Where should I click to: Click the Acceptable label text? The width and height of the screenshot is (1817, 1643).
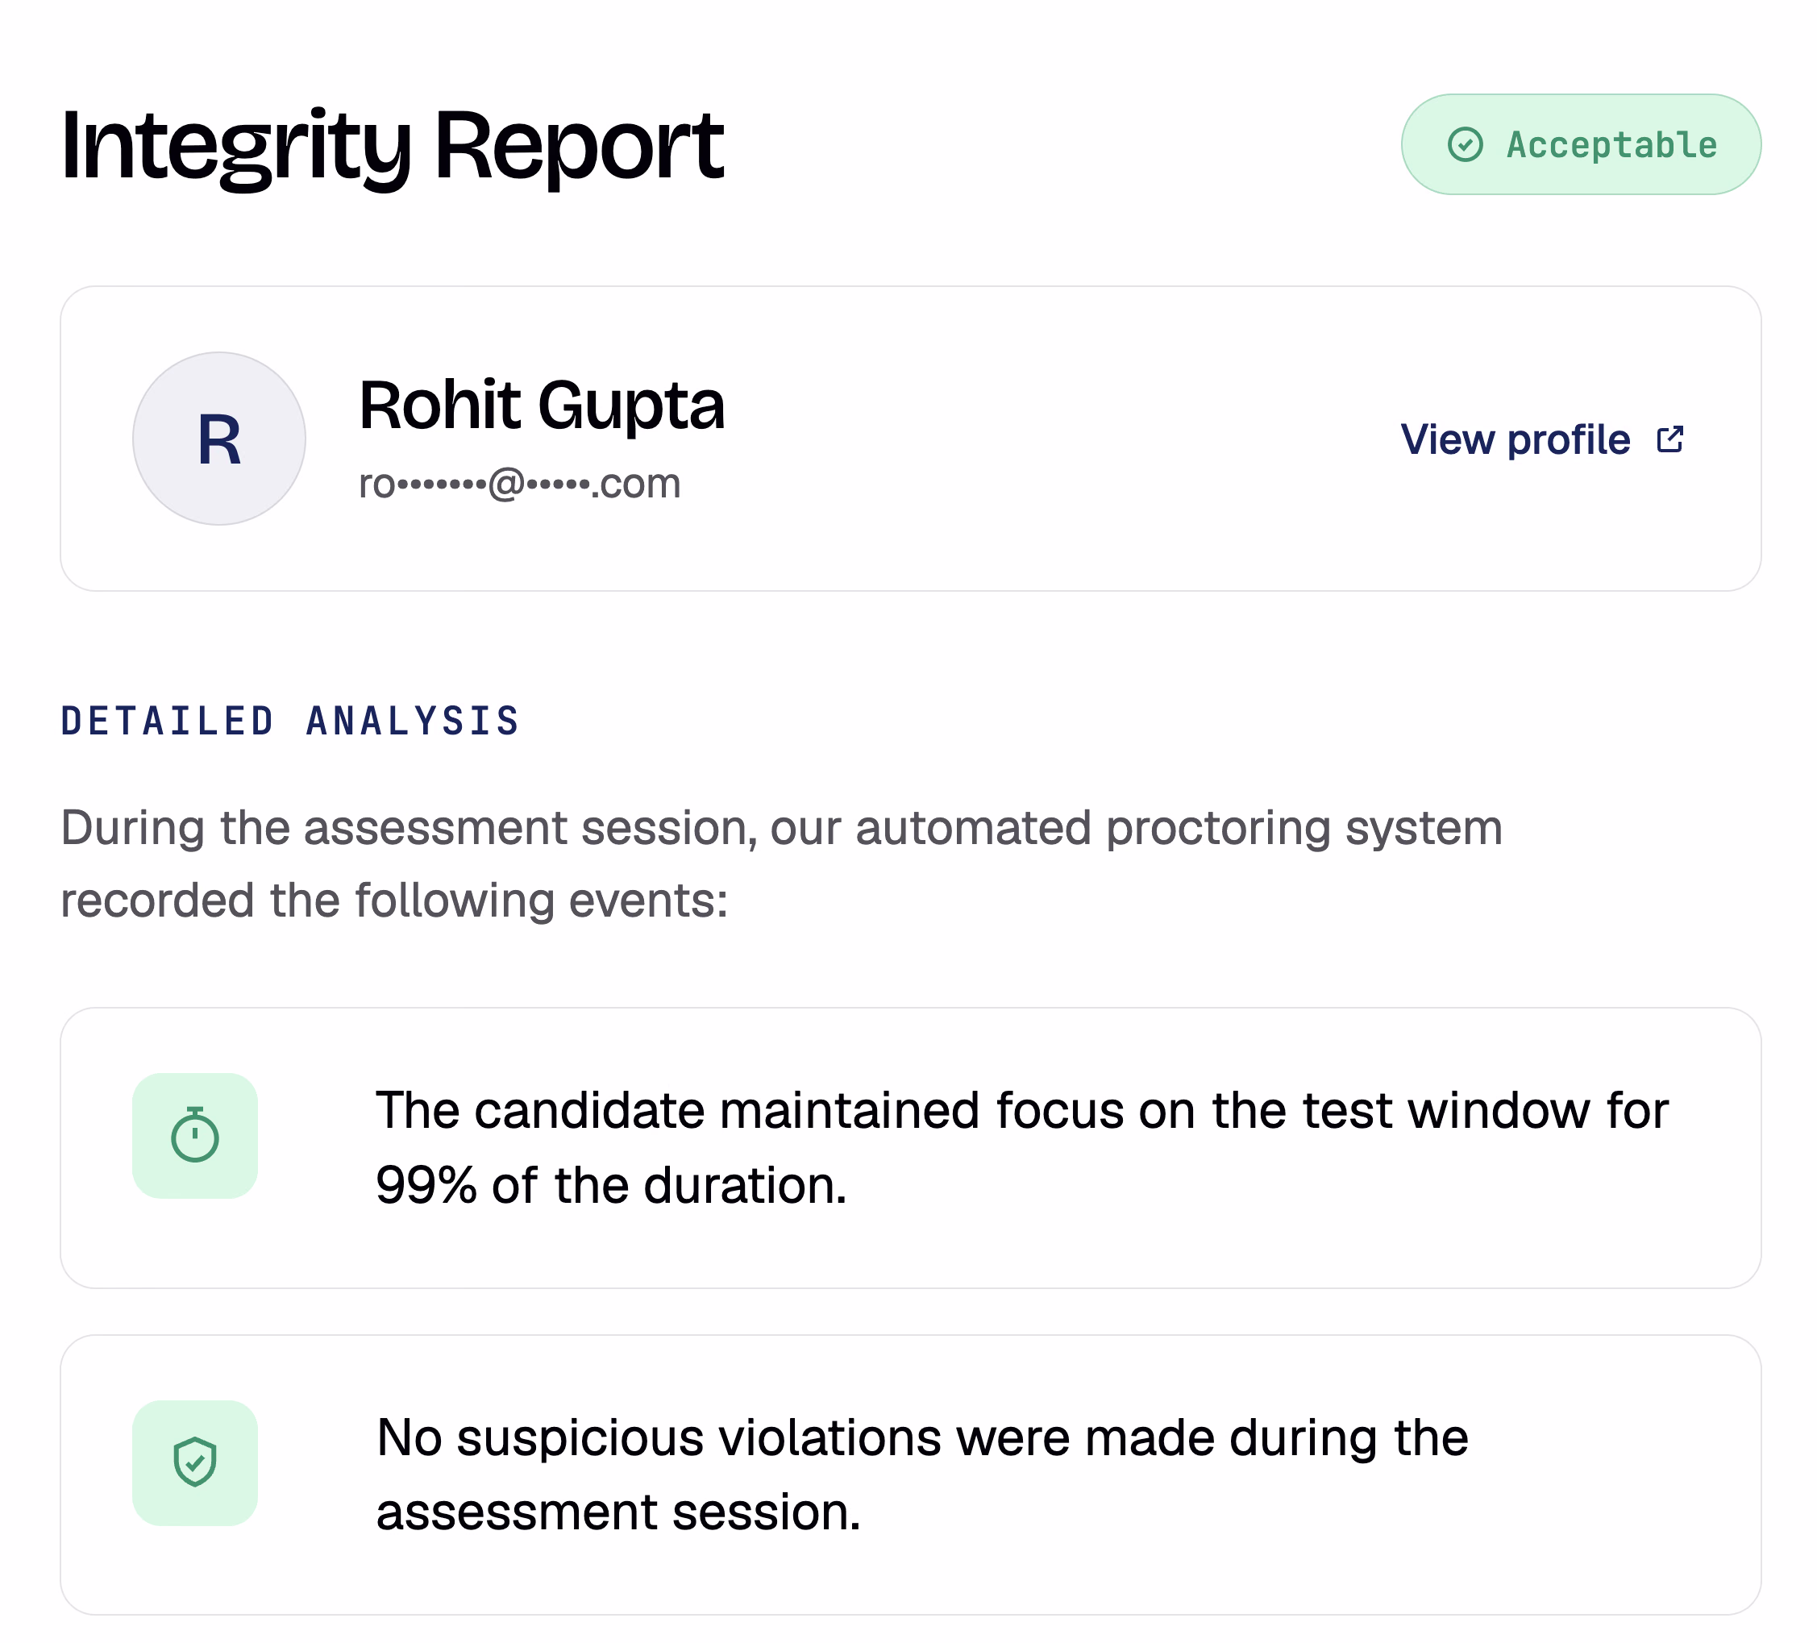point(1611,145)
